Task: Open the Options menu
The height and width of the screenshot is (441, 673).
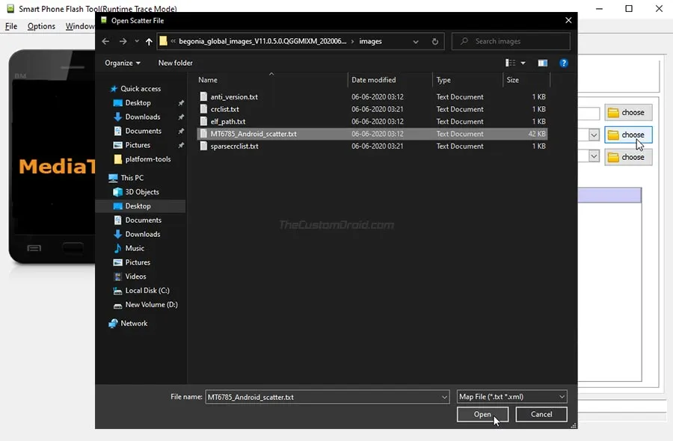Action: pos(41,25)
